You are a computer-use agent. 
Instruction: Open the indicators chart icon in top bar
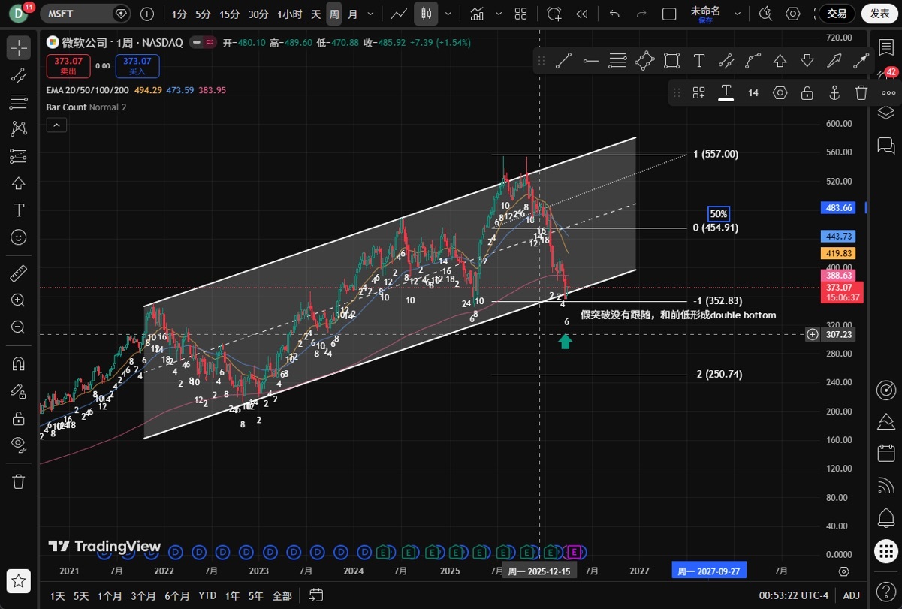pyautogui.click(x=477, y=14)
